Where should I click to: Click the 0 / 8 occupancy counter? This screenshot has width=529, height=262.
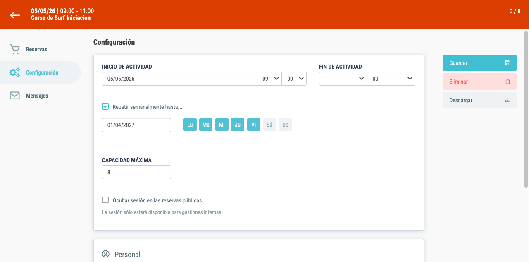pos(515,11)
